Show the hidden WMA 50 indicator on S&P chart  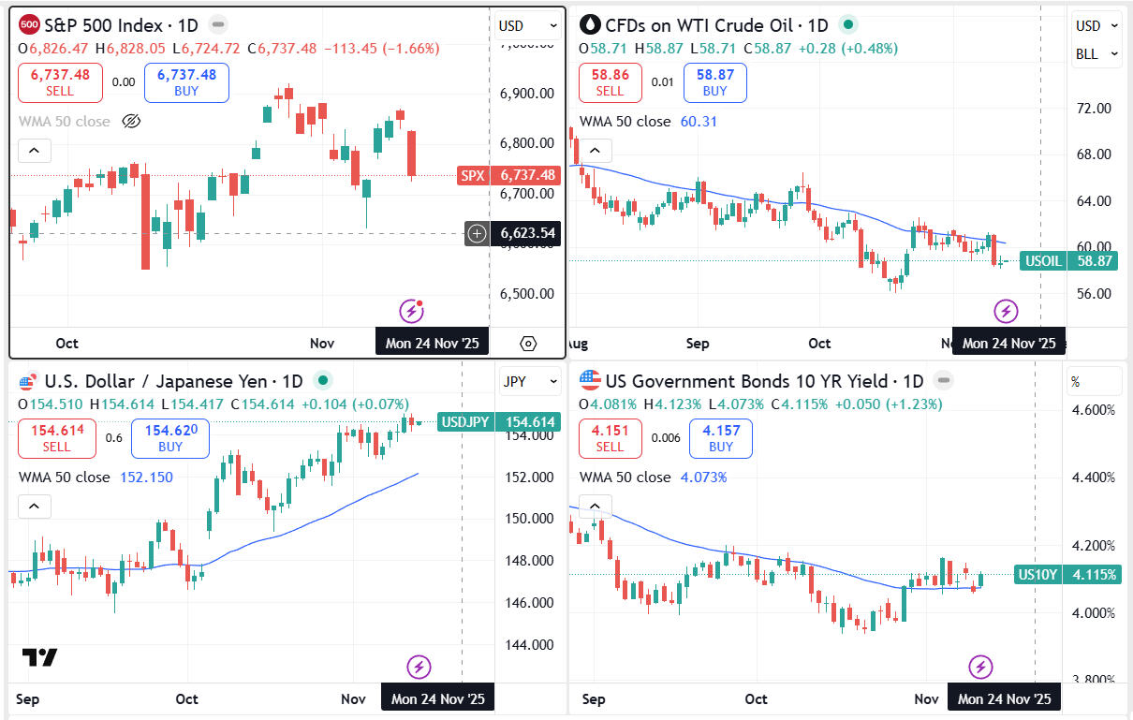click(x=131, y=122)
